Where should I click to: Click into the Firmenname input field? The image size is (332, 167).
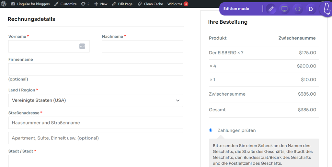(96, 69)
